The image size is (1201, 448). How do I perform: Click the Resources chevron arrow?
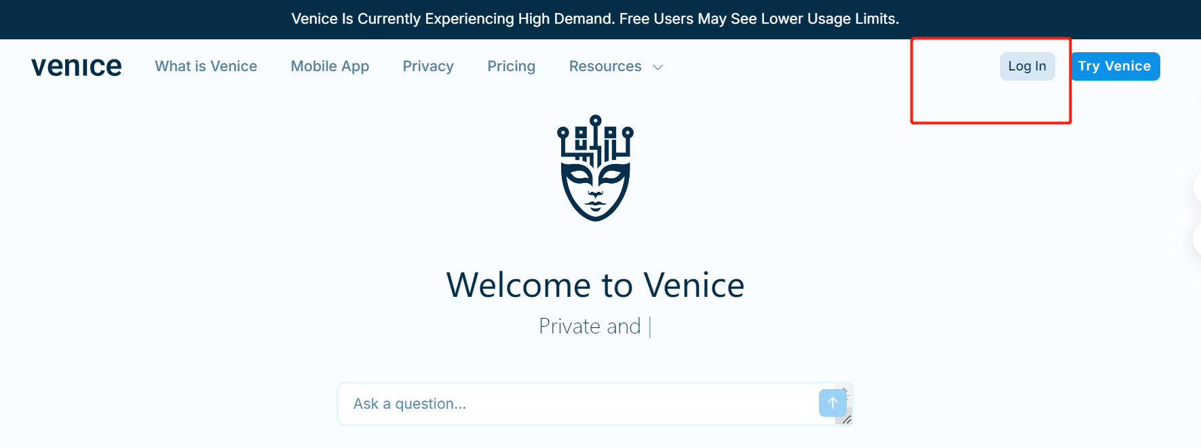click(657, 67)
